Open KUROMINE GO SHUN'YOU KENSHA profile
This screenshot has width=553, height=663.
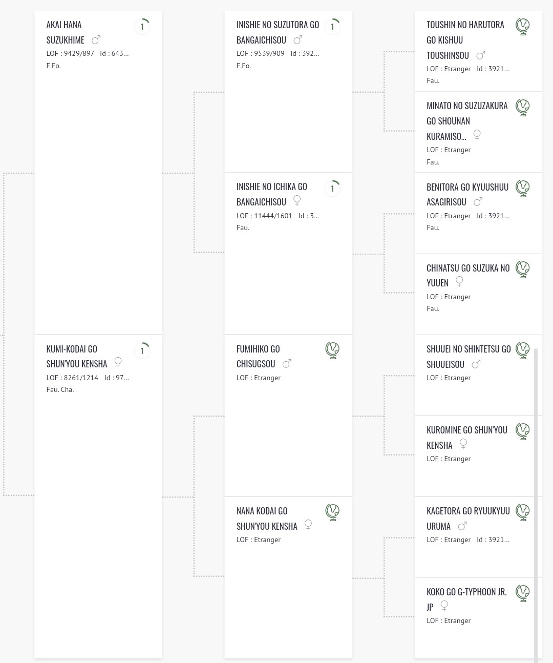467,438
